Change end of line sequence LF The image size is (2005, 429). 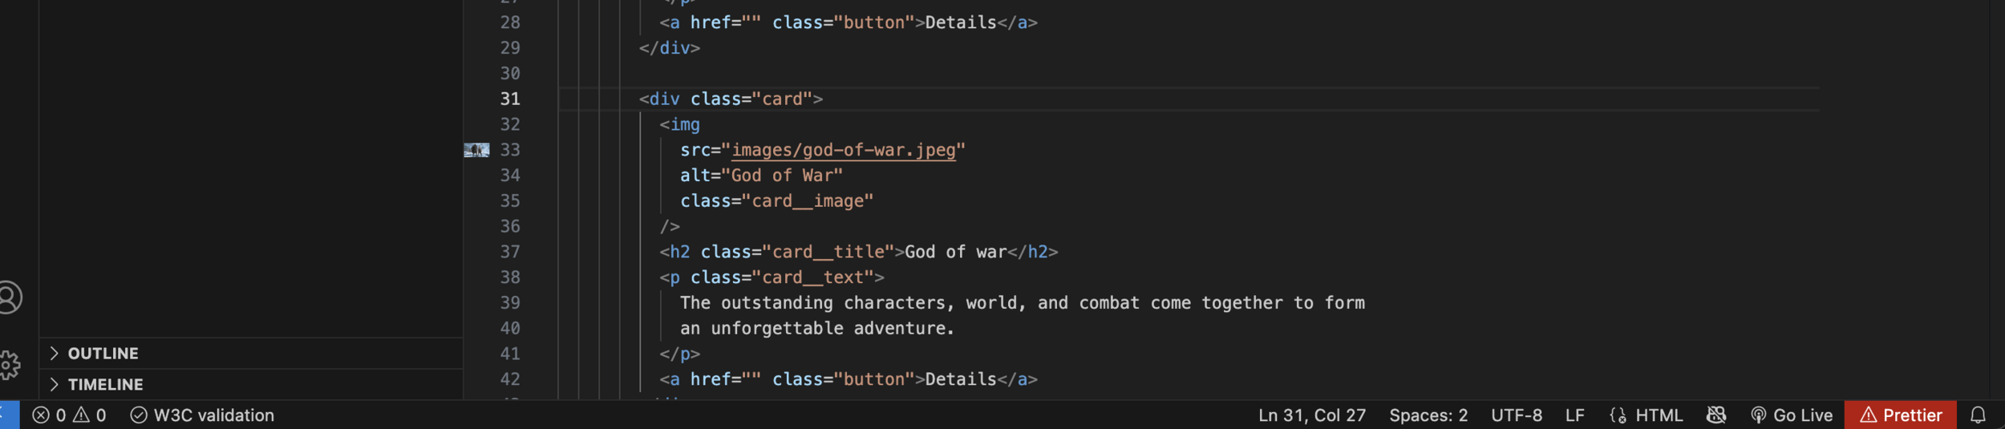click(x=1574, y=415)
